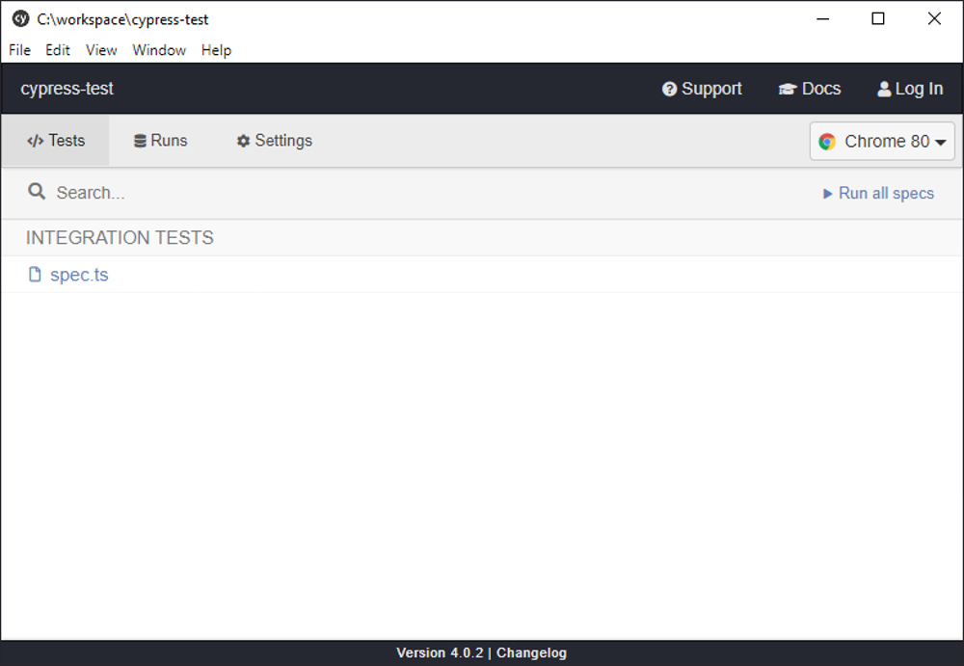The image size is (964, 666).
Task: Switch to the Tests tab
Action: pyautogui.click(x=55, y=141)
